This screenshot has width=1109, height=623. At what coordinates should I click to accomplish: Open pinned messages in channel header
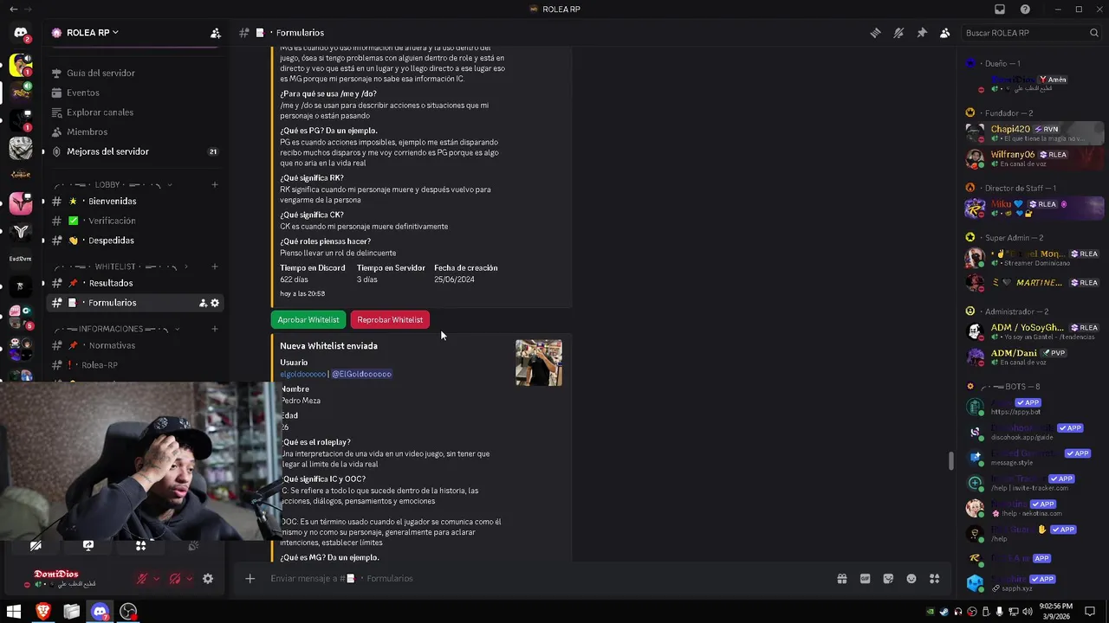922,33
